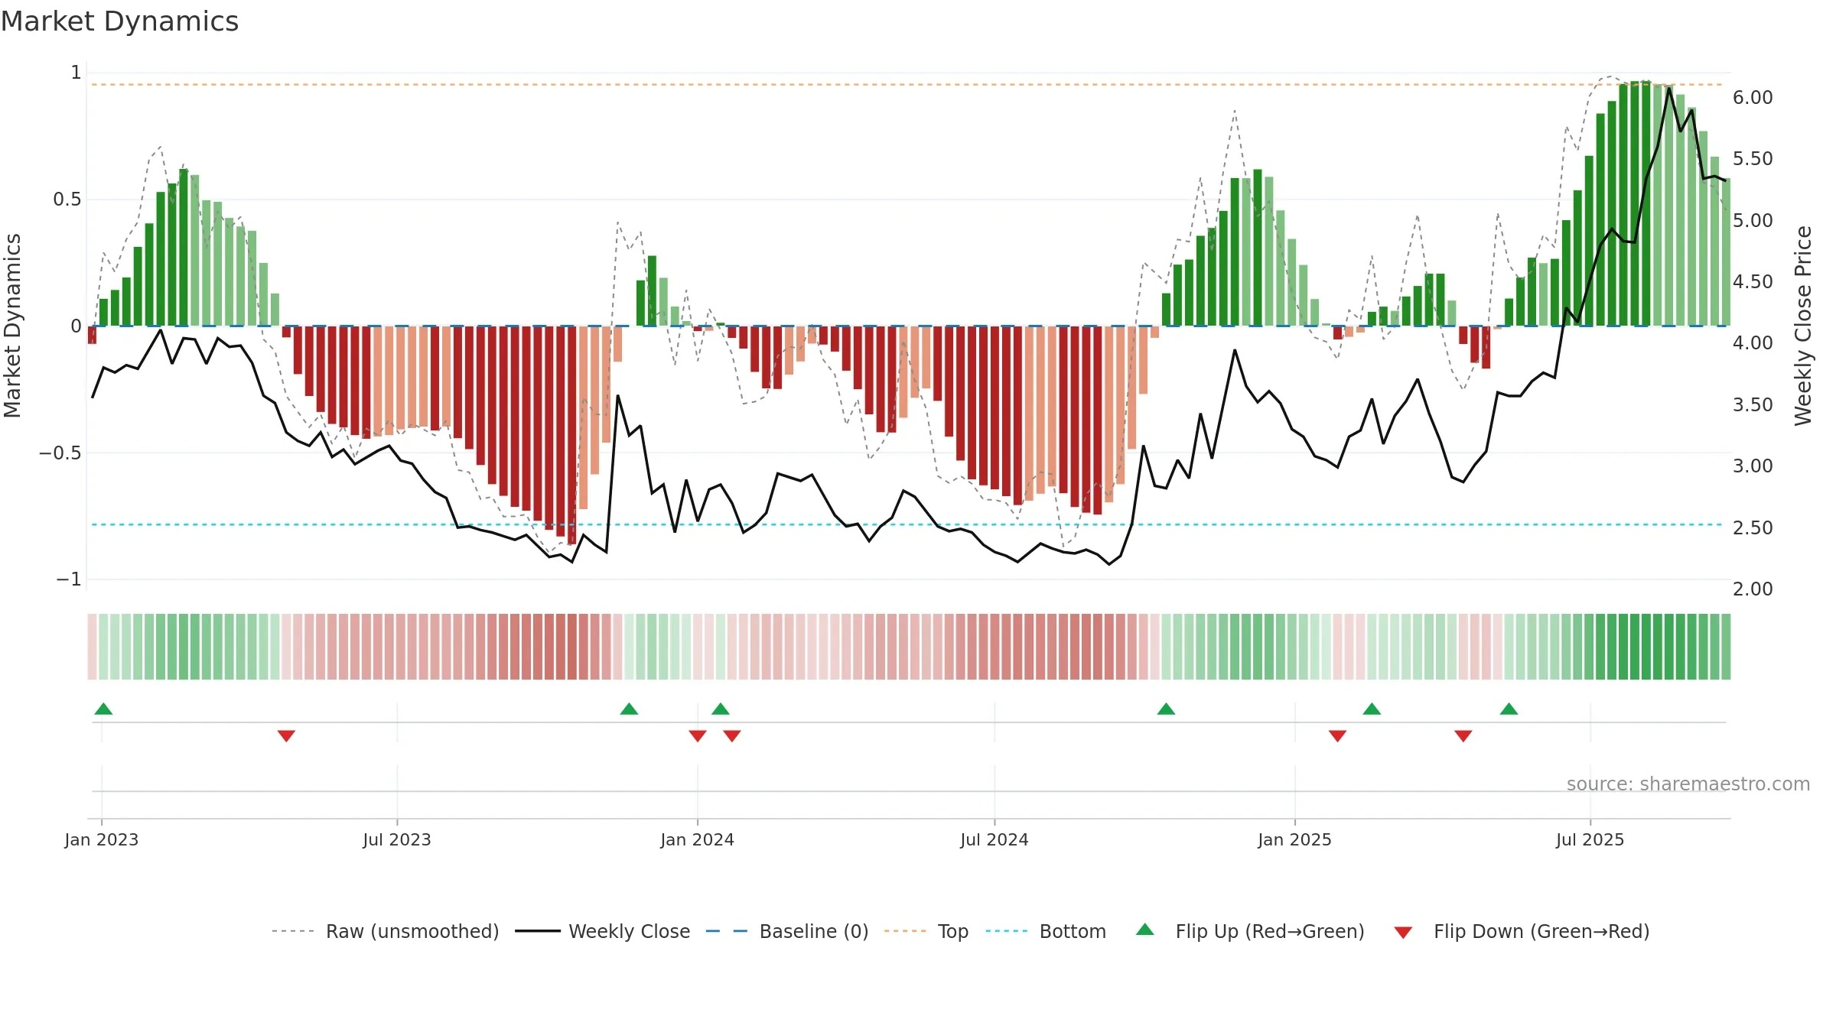
Task: Toggle the Baseline (0) legend entry
Action: point(786,931)
